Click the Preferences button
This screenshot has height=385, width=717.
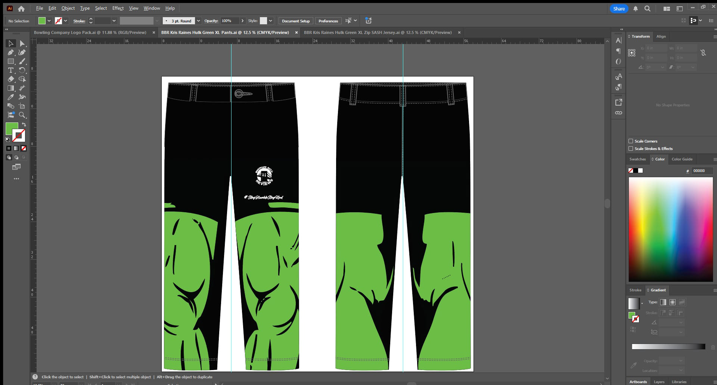tap(328, 21)
